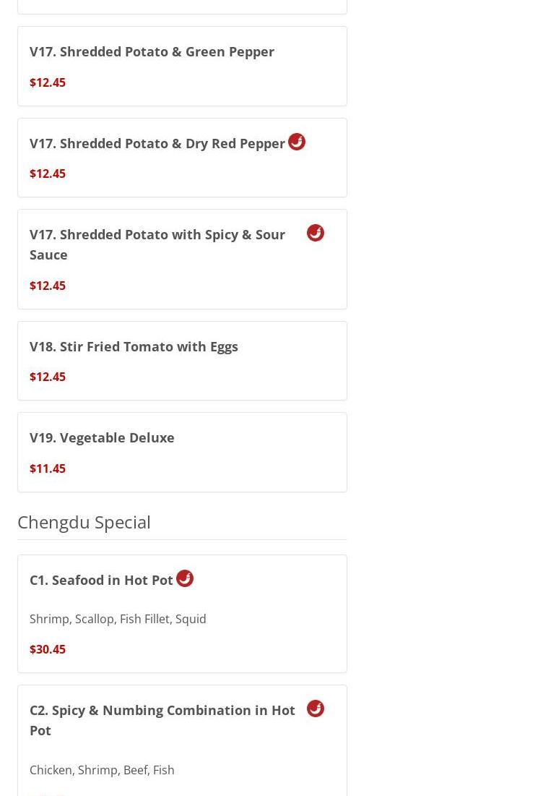This screenshot has width=556, height=796.
Task: Select V17. Shredded Potato & Dry Red Pepper title
Action: (x=157, y=143)
